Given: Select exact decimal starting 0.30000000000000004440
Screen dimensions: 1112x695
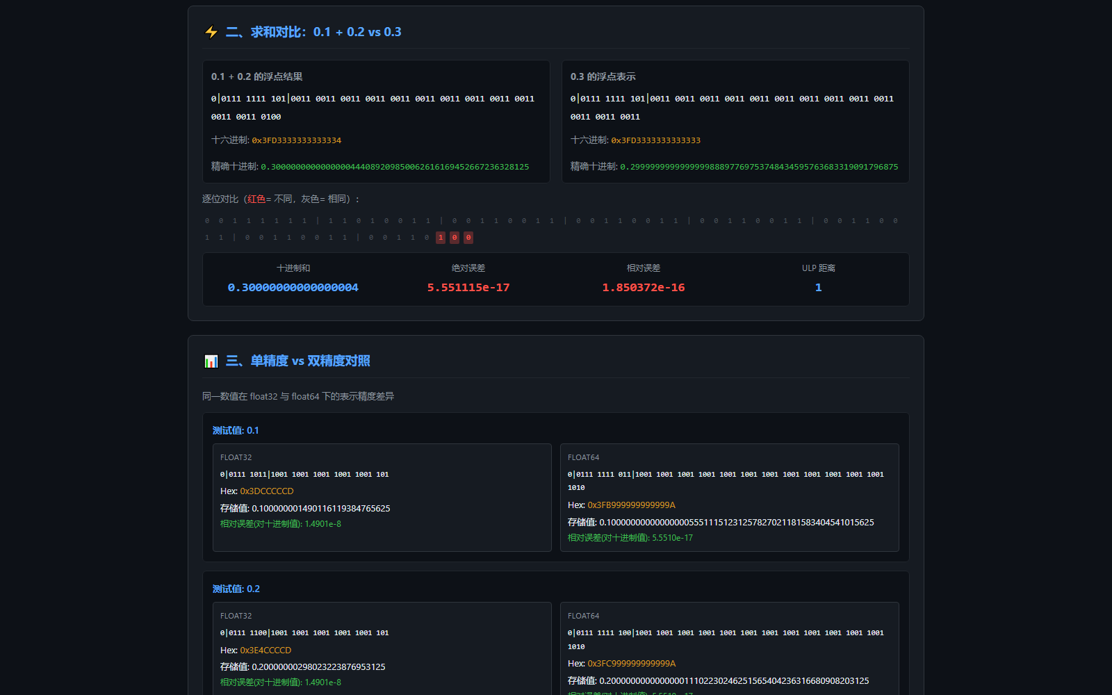Looking at the screenshot, I should pos(395,167).
